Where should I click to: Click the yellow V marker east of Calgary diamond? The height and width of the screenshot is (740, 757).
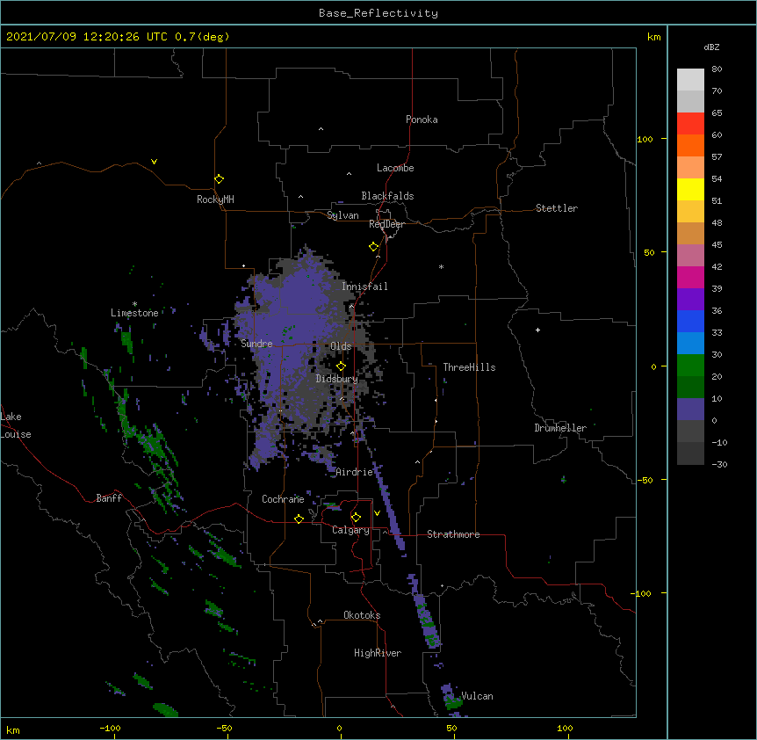coord(377,513)
